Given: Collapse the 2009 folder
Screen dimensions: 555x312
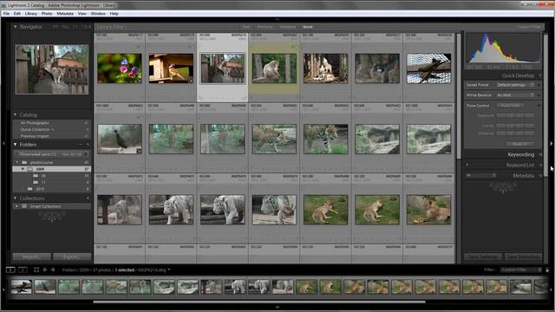Looking at the screenshot, I should (23, 169).
